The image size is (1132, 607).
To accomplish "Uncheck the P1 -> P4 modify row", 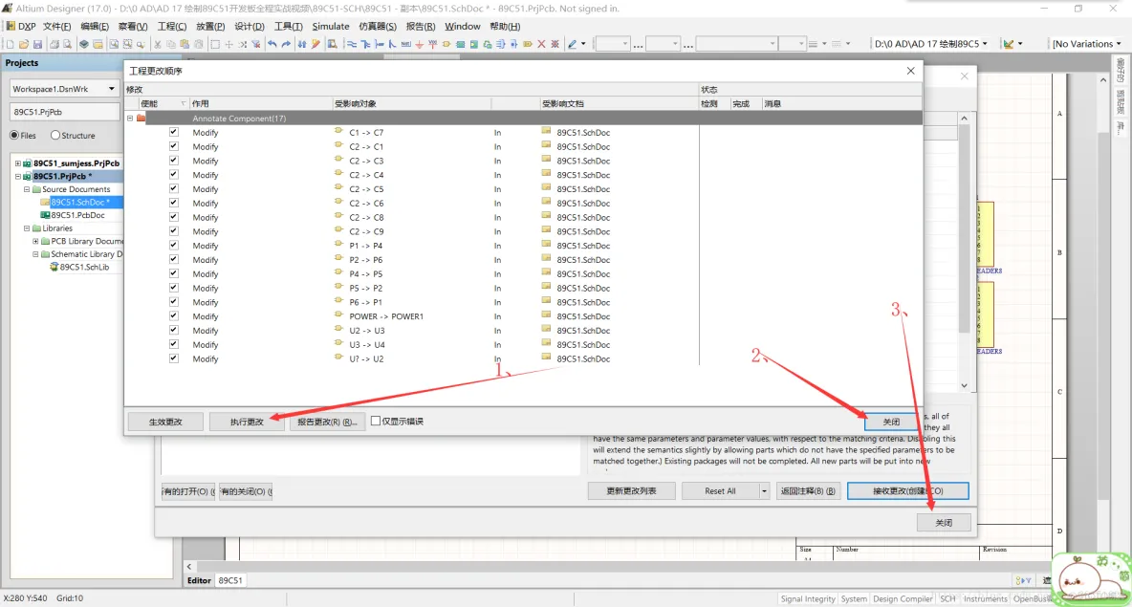I will point(173,245).
